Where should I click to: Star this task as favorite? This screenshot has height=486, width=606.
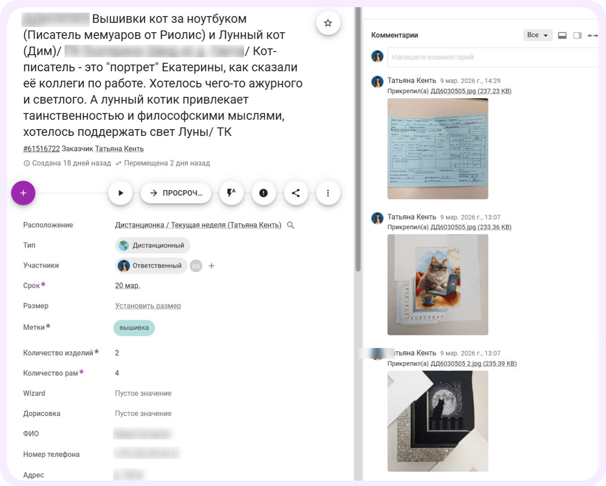click(328, 23)
